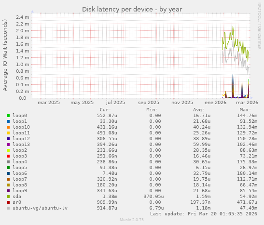Screen dimensions: 264x225
Task: Click the loop8 mustard color swatch
Action: [x=8, y=185]
